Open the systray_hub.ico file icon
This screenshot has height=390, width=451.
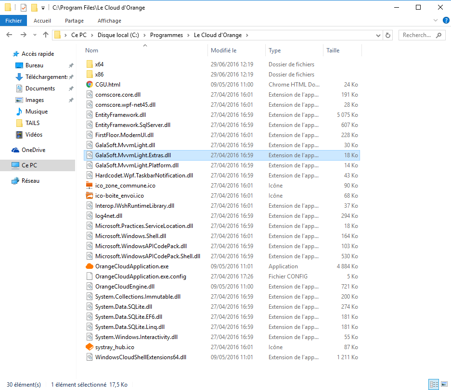pos(90,347)
